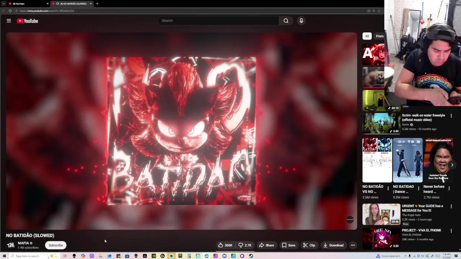Viewport: 461px width, 259px height.
Task: Focus the YouTube search field
Action: [219, 21]
